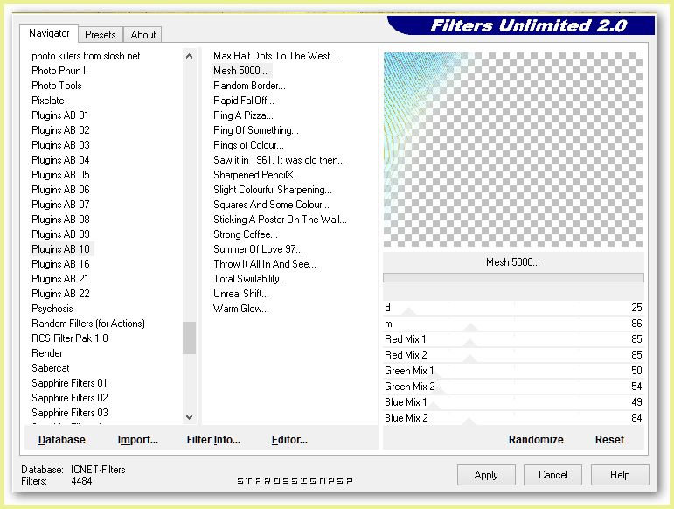Click the Mesh 5000 preview image

point(513,150)
